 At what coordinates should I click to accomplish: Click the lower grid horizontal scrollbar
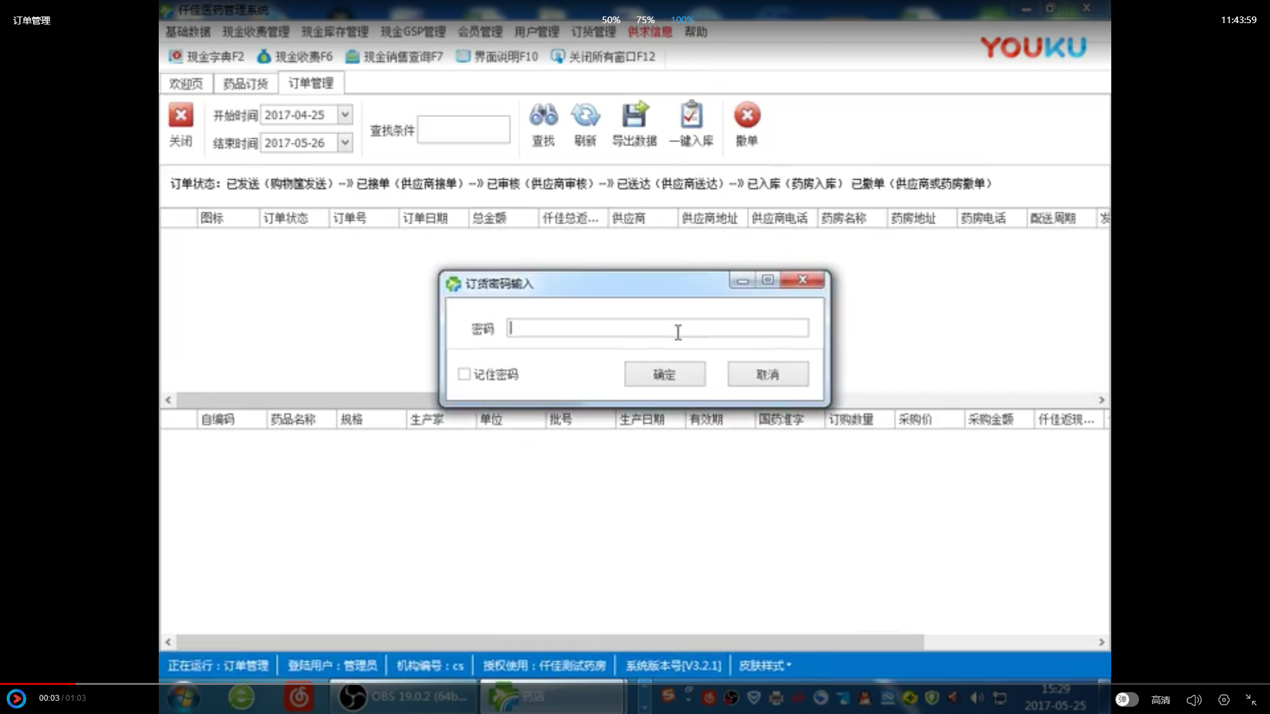tap(549, 642)
